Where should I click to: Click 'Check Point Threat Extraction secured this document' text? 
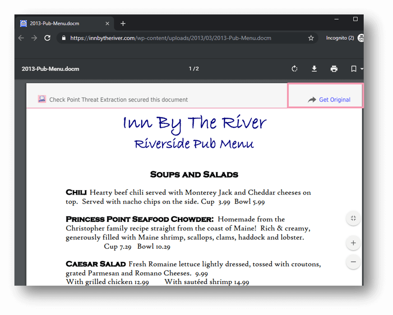(118, 100)
